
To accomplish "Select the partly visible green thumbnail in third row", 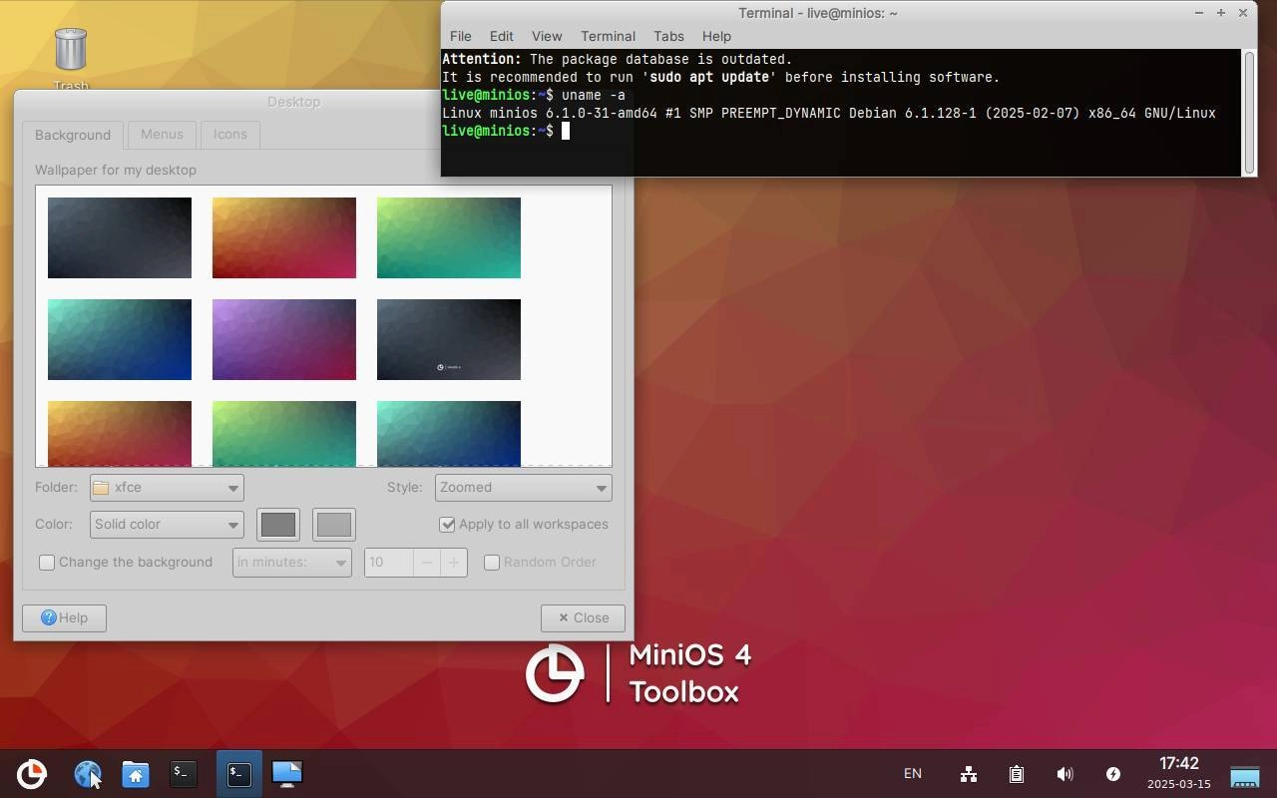I will tap(284, 433).
